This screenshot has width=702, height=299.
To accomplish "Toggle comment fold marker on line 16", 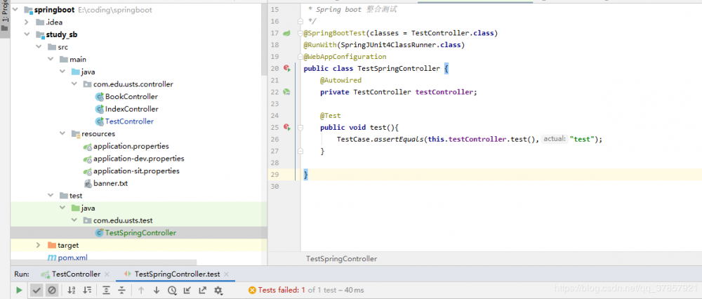I will tap(300, 21).
